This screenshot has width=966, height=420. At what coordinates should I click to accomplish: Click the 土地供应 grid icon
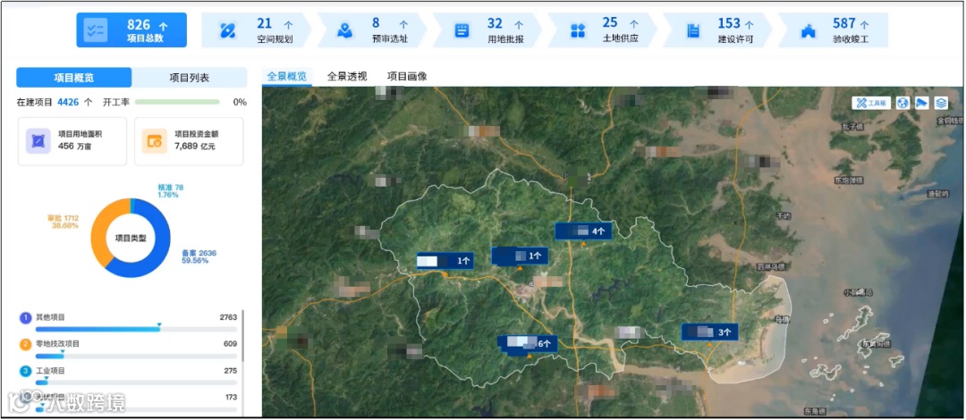[578, 30]
